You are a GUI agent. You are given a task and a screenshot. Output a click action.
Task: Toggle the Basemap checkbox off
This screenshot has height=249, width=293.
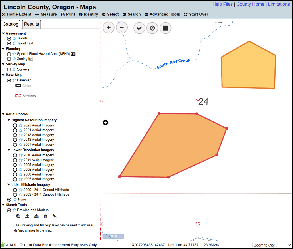(9, 80)
